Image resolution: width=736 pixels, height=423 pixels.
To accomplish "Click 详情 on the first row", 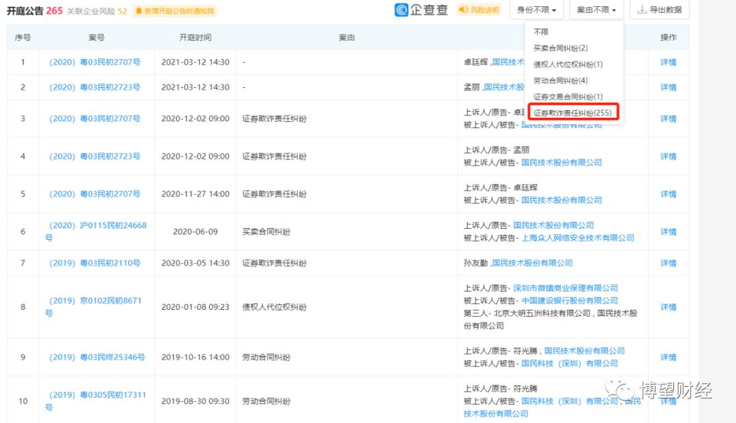I will [667, 62].
